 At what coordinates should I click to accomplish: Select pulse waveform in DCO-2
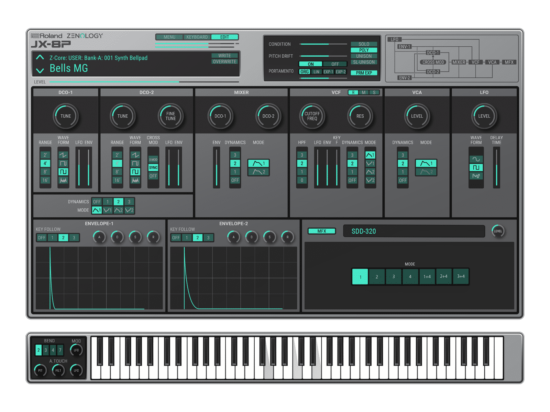(135, 163)
